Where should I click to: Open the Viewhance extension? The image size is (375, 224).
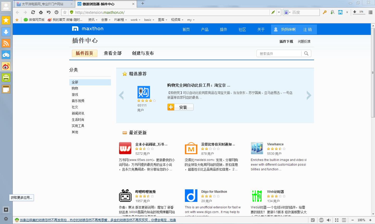coord(275,144)
